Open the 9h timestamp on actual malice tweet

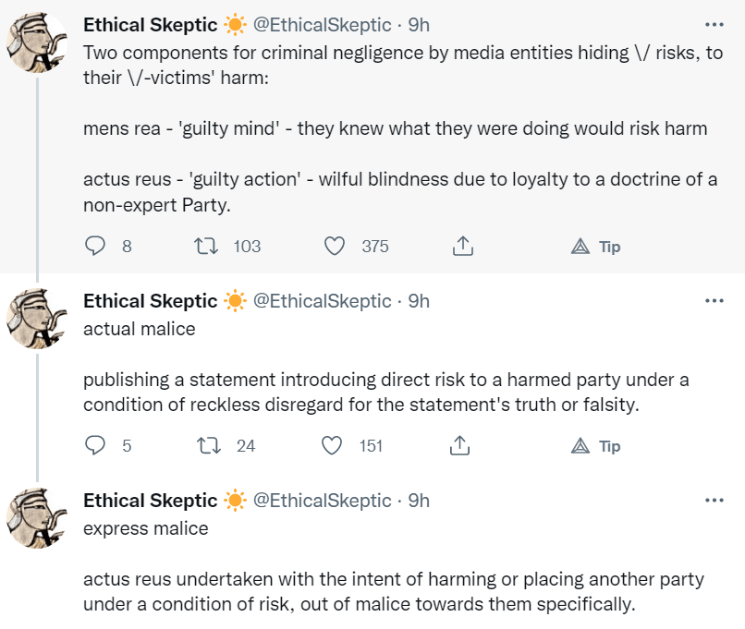click(420, 301)
